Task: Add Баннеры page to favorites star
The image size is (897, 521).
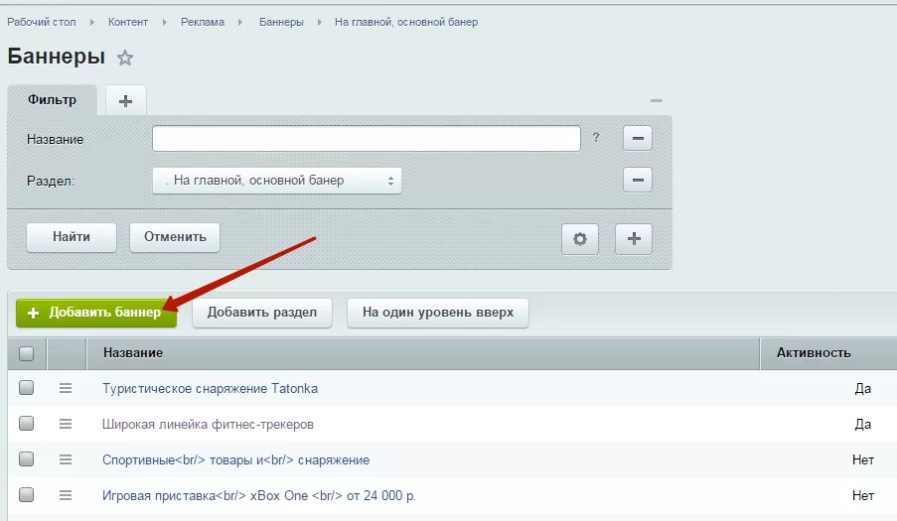Action: tap(125, 58)
